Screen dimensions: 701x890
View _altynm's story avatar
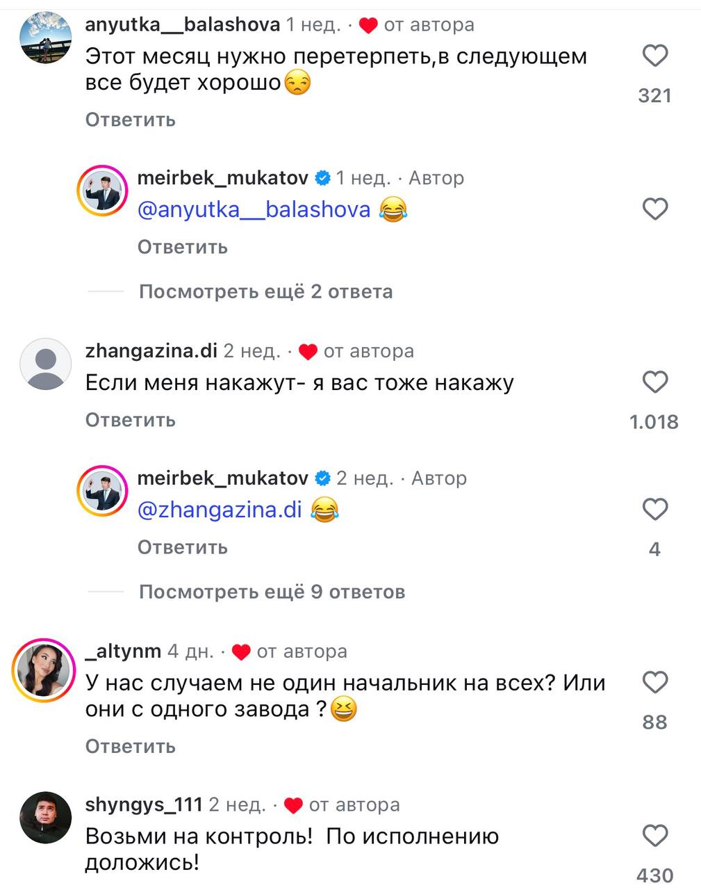(x=44, y=671)
